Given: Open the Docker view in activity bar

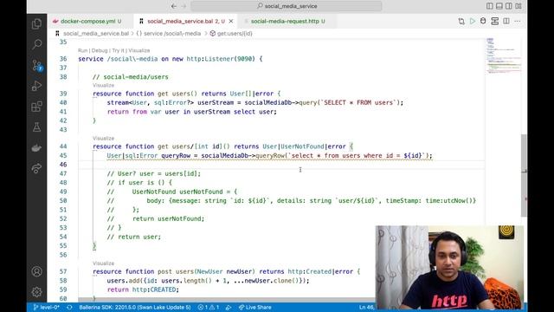Looking at the screenshot, I should (x=36, y=148).
